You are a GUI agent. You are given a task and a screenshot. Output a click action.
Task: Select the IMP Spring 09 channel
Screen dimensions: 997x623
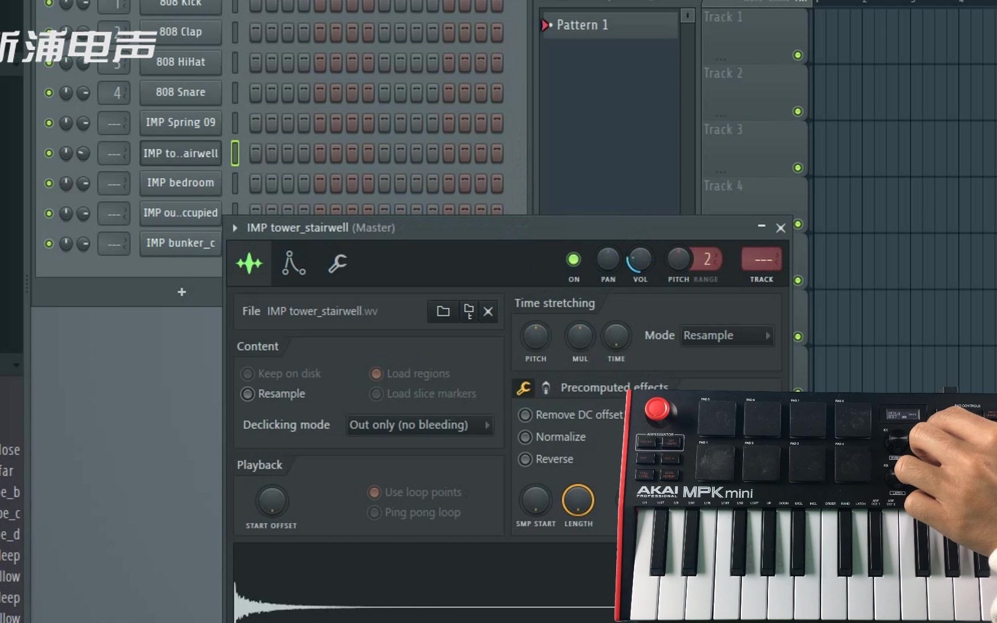point(181,123)
